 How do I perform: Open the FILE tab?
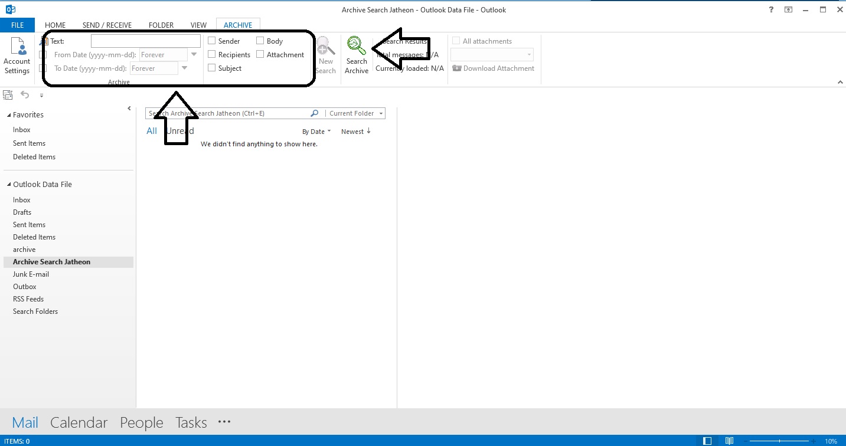tap(17, 25)
